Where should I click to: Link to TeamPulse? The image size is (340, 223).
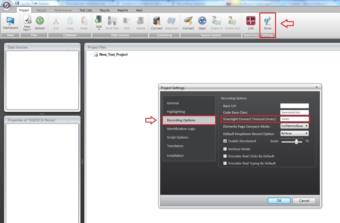(x=251, y=23)
